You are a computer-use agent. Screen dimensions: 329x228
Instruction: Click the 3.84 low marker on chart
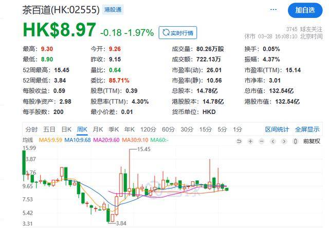click(x=121, y=223)
